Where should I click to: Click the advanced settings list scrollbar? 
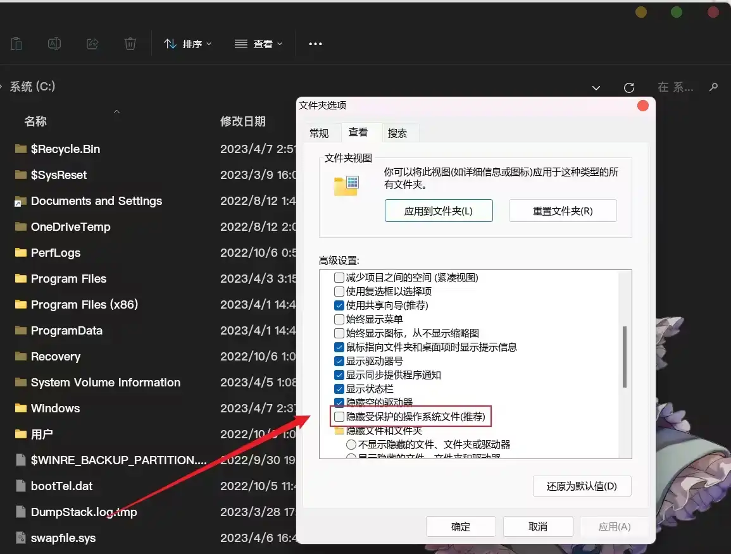pyautogui.click(x=624, y=357)
